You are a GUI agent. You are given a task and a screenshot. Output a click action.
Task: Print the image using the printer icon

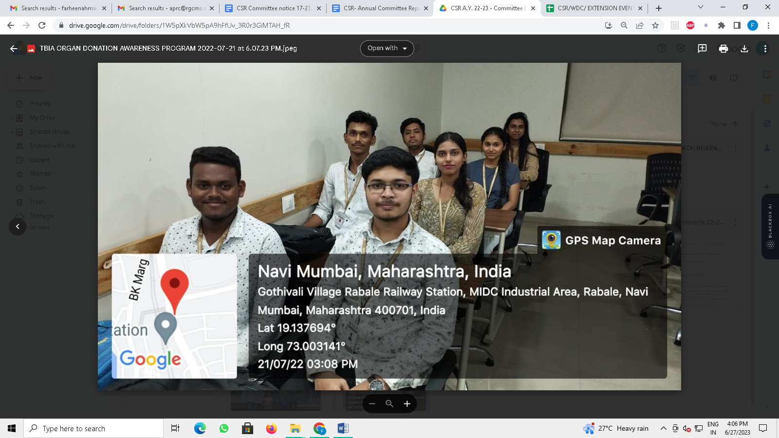click(x=723, y=48)
